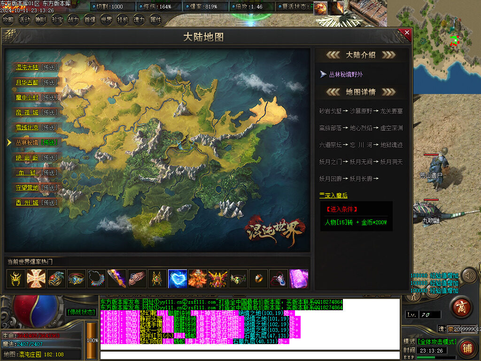Select 绝命岭 in the location list
Viewport: 481px width, 361px height.
pyautogui.click(x=27, y=157)
